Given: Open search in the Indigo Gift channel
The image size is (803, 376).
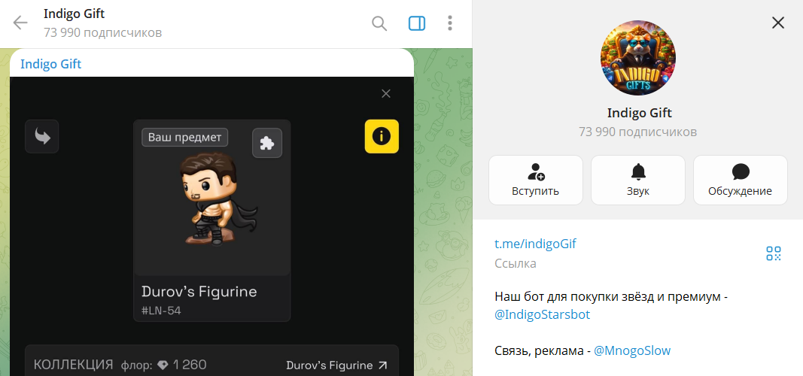Looking at the screenshot, I should coord(379,23).
